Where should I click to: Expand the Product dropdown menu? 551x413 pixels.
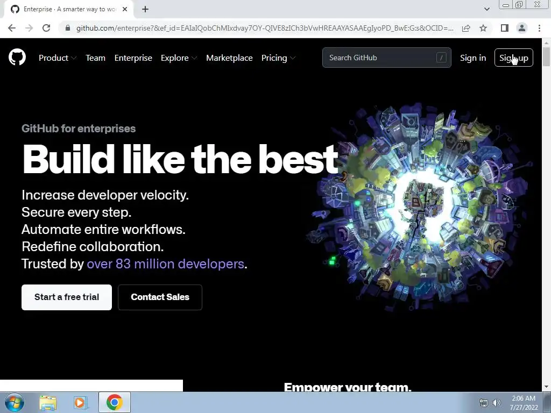[57, 58]
